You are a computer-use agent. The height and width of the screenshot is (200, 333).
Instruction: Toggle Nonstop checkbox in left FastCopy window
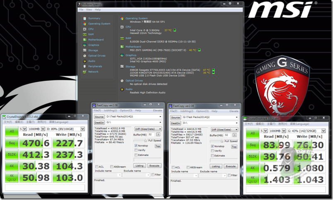tap(136, 146)
